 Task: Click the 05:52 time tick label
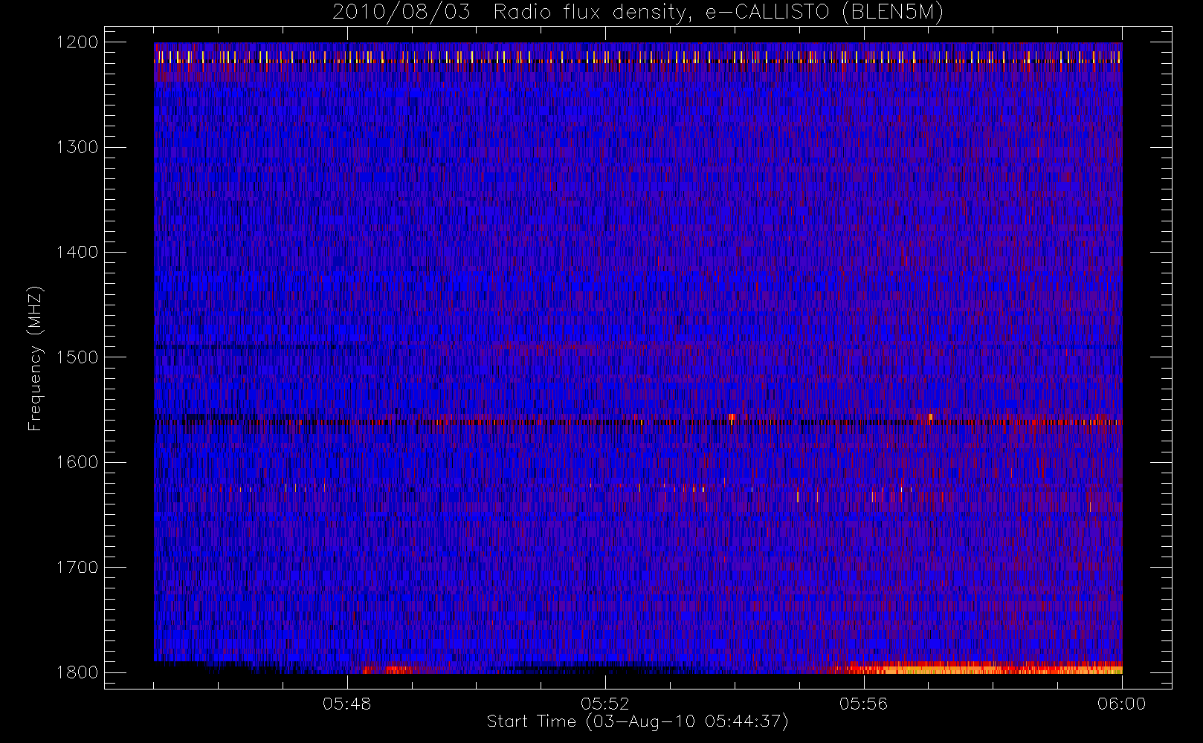pos(605,704)
